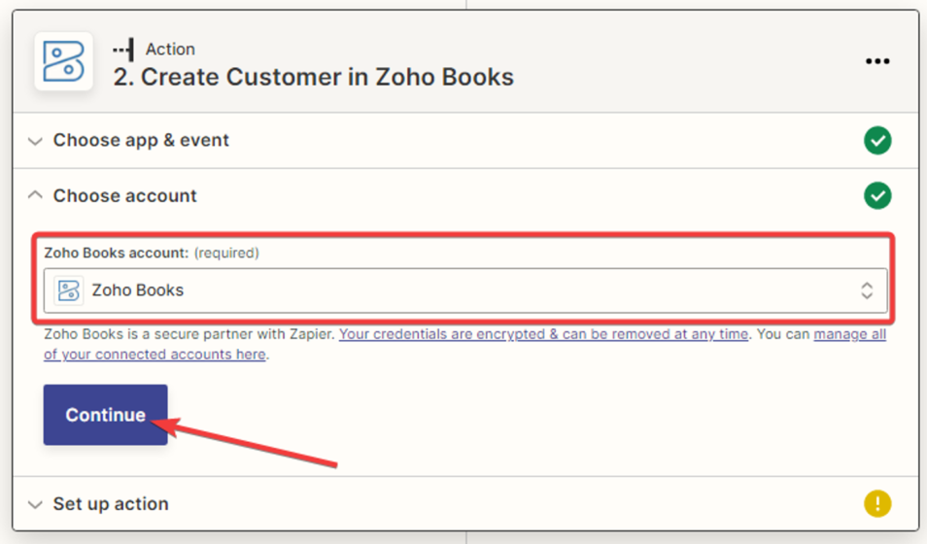Click the step title Create Customer in Zoho Books
927x544 pixels.
[x=313, y=78]
